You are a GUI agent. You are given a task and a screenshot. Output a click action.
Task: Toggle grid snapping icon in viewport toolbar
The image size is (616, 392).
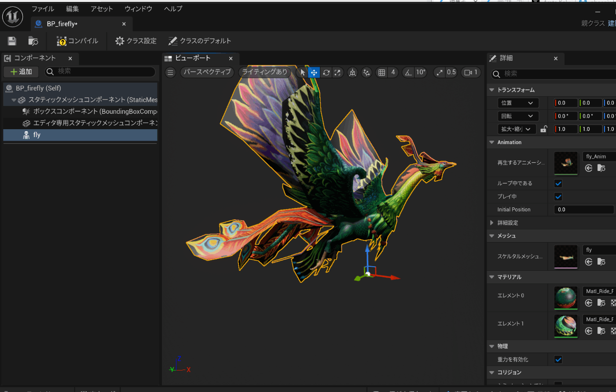pyautogui.click(x=382, y=73)
